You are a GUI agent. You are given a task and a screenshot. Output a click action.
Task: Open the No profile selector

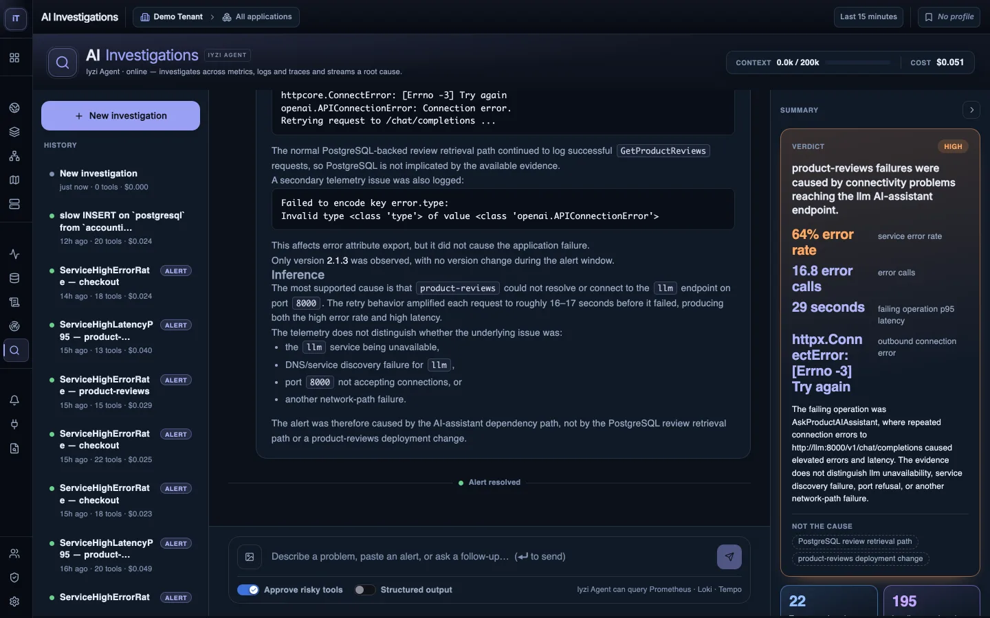pos(949,17)
